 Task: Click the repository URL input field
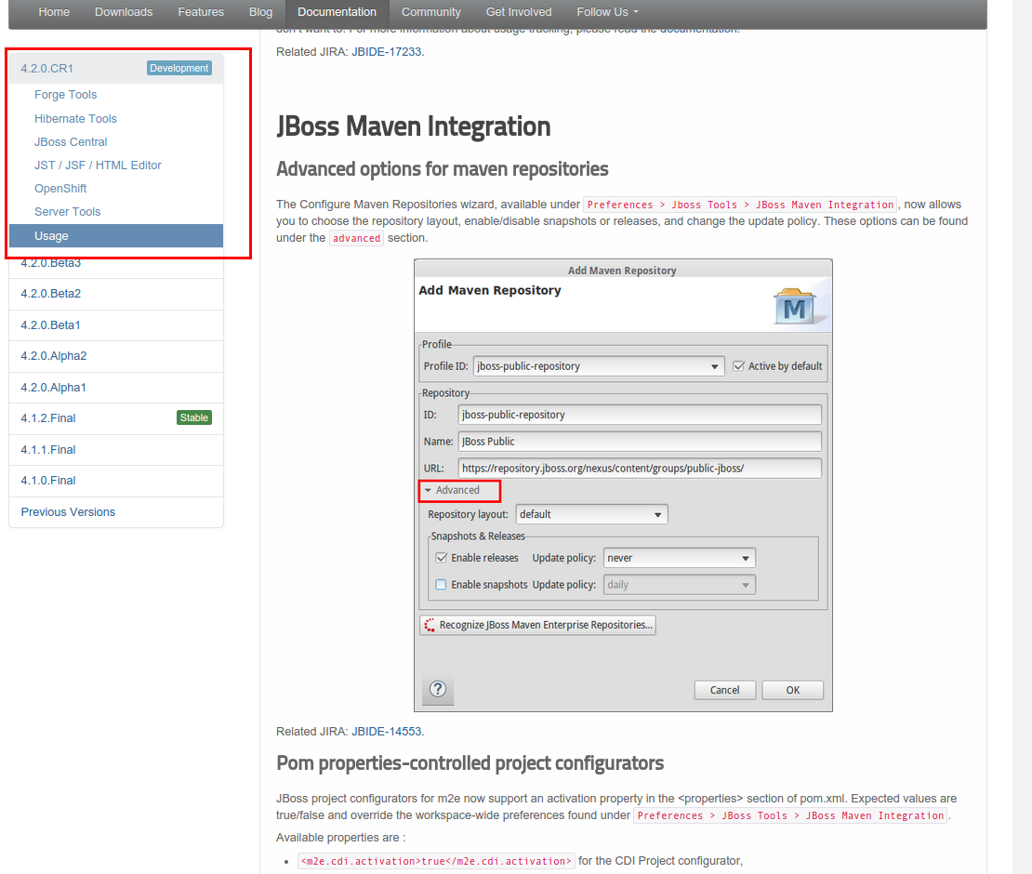click(x=640, y=468)
